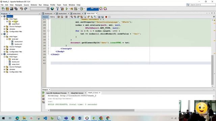Open Visual Studio Code from taskbar

pyautogui.click(x=45, y=118)
